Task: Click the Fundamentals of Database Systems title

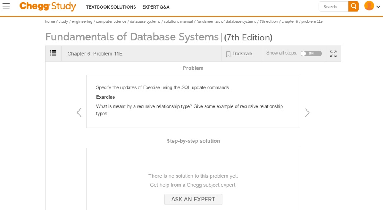Action: tap(132, 37)
